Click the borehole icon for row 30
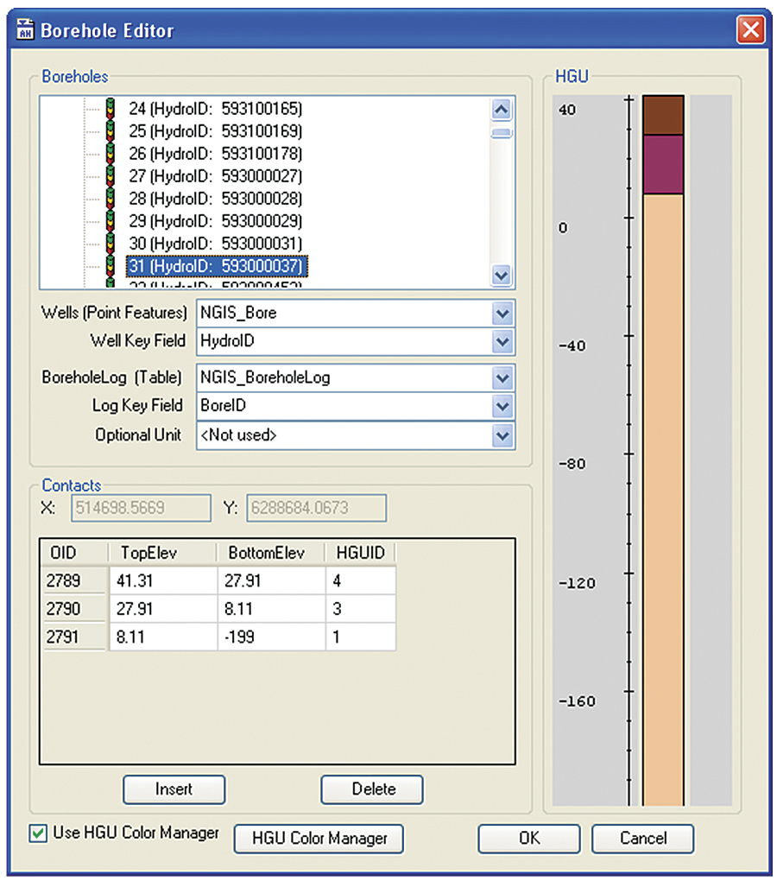The width and height of the screenshot is (777, 881). point(110,243)
